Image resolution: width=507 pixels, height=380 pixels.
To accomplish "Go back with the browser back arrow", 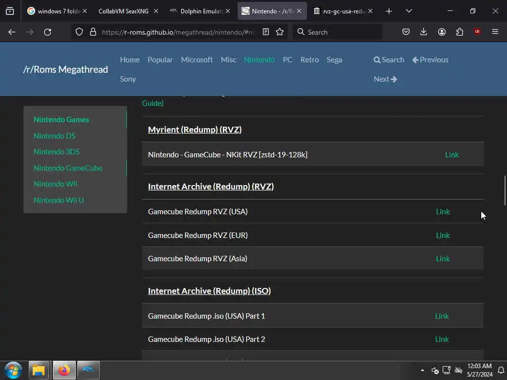I will click(12, 32).
